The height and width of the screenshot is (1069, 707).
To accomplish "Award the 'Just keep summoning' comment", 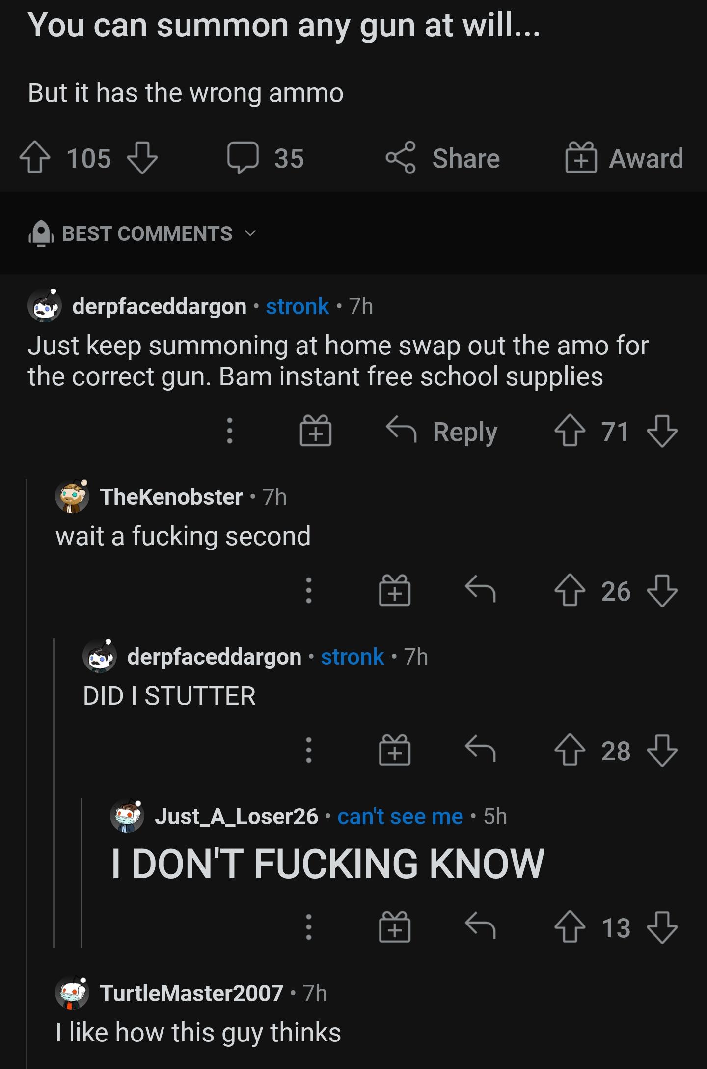I will point(316,432).
